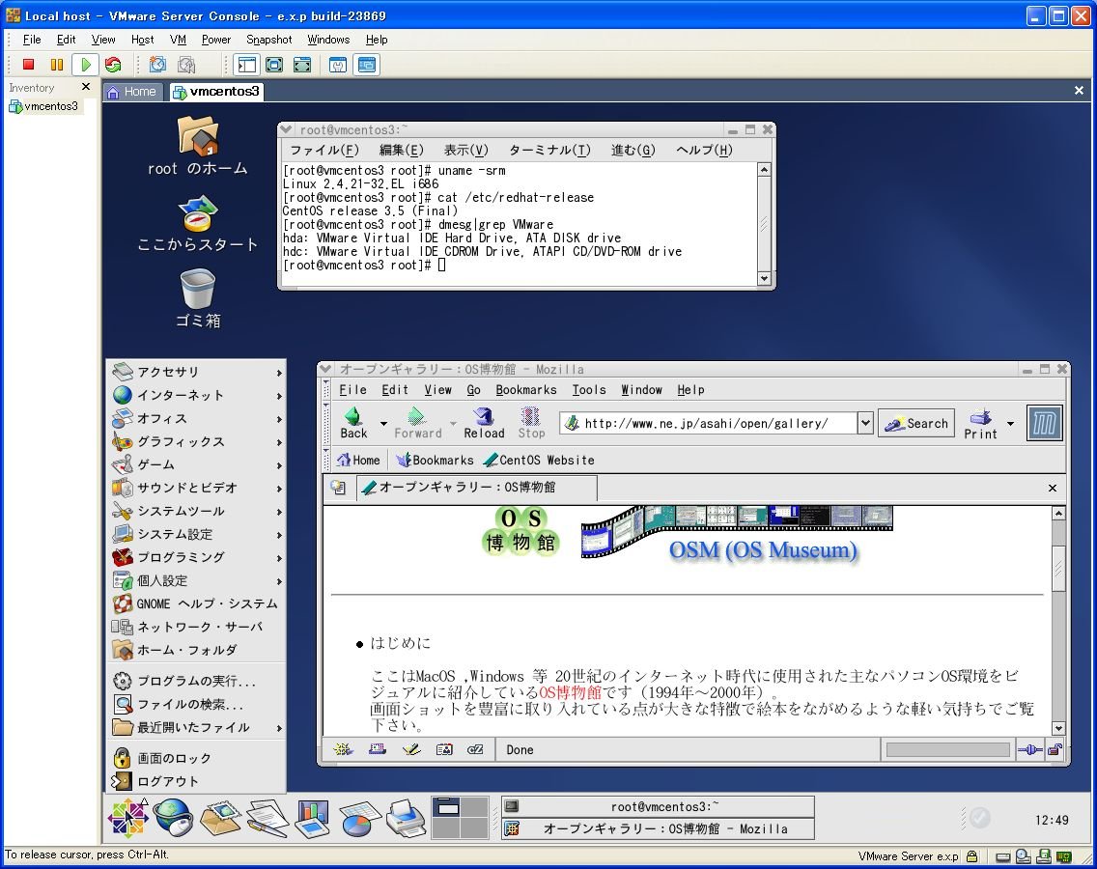The width and height of the screenshot is (1097, 869).
Task: Click the Mail icon in Mozilla status bar
Action: [x=377, y=749]
